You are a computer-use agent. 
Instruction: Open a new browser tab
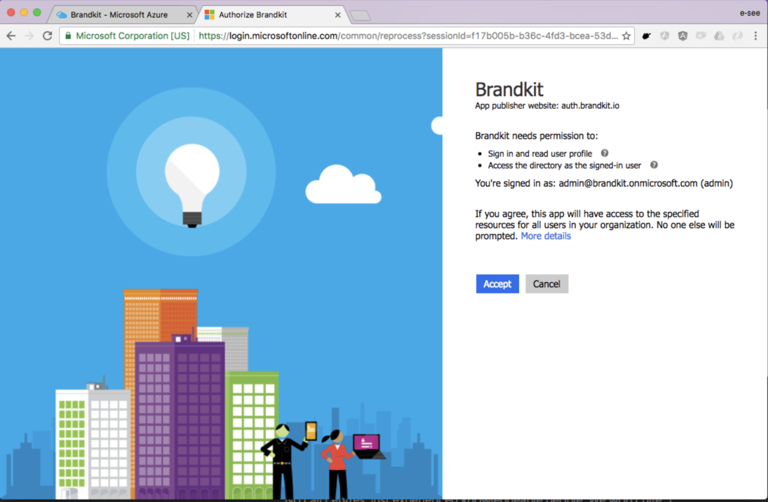(360, 16)
